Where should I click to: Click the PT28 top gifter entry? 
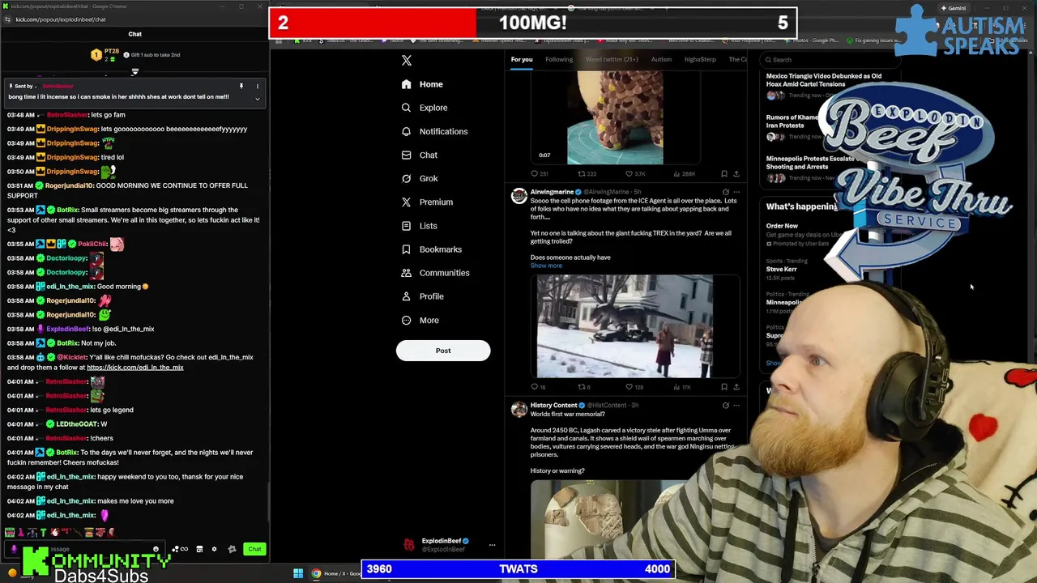coord(105,55)
